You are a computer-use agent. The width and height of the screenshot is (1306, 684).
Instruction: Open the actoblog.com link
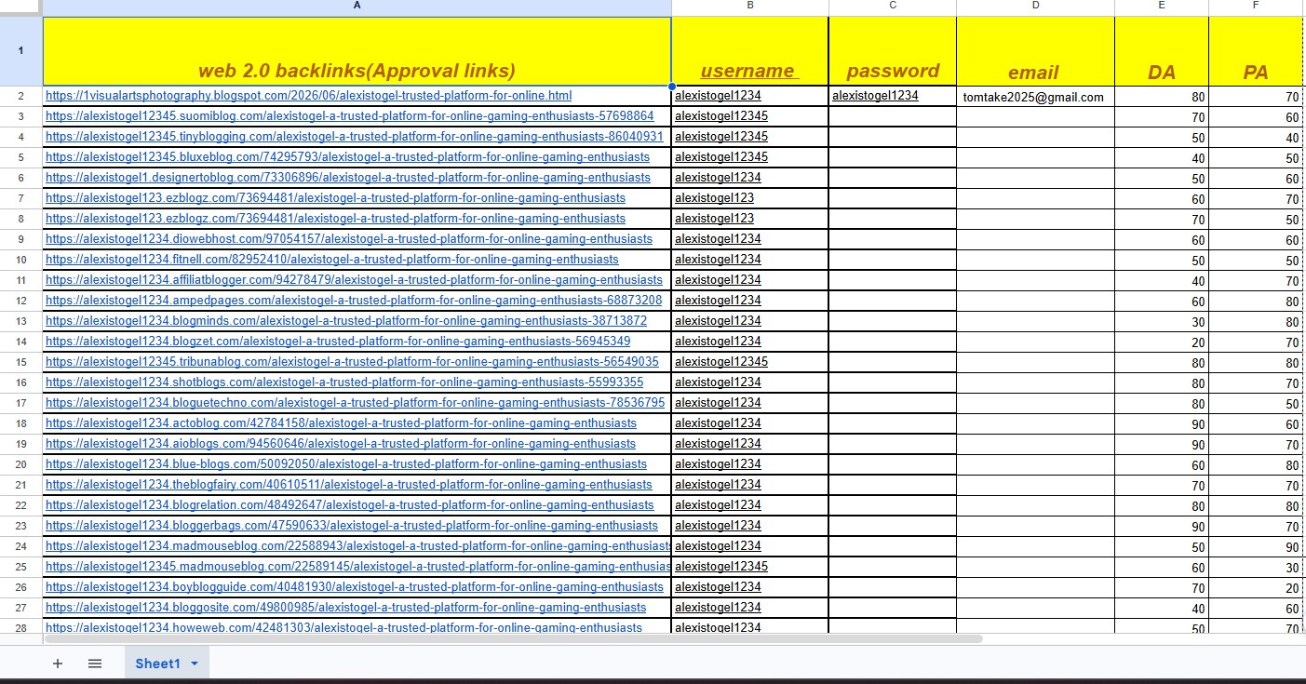(341, 423)
